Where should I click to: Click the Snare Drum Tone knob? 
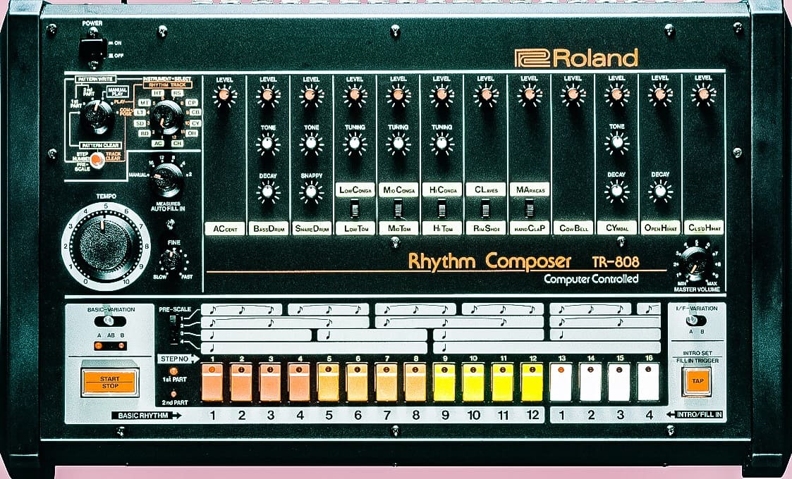point(311,144)
